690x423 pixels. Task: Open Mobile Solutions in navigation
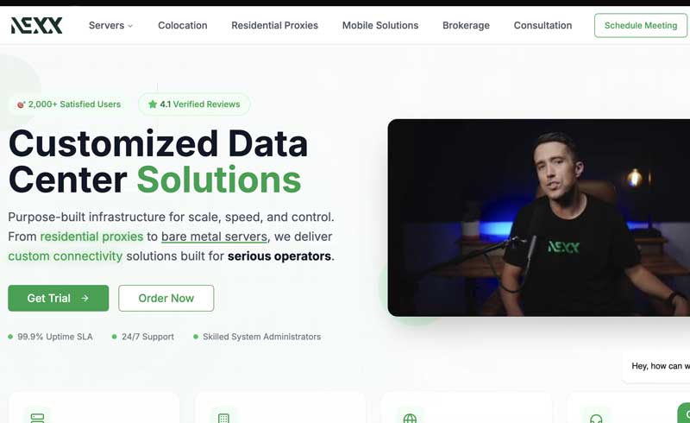coord(380,26)
